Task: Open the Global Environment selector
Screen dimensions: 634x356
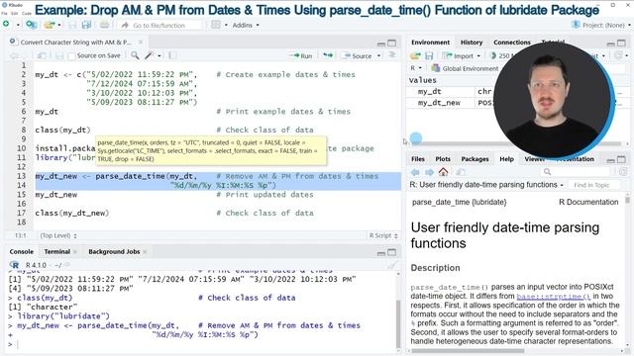Action: click(x=466, y=68)
